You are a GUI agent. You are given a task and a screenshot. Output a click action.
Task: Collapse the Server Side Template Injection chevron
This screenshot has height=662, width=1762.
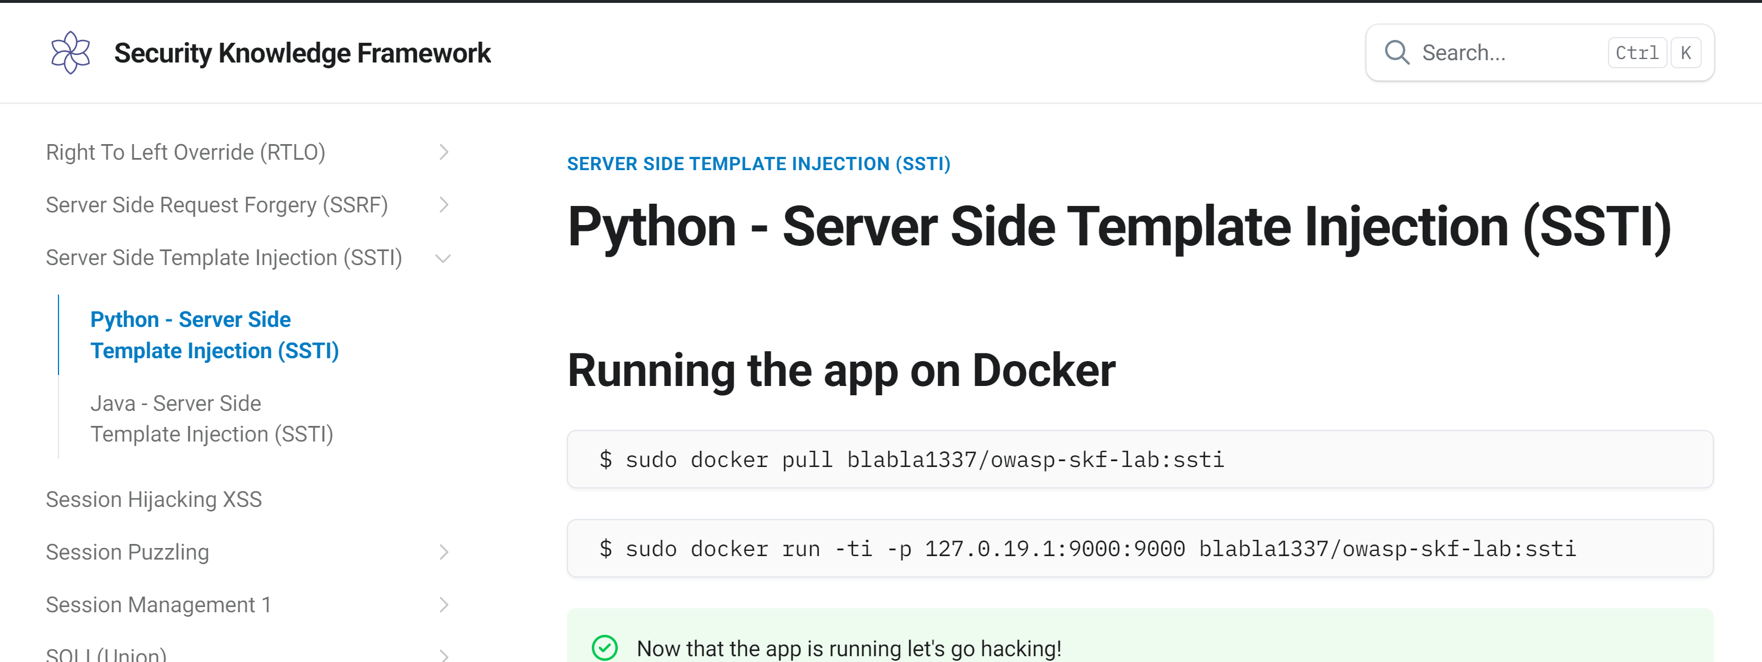(443, 259)
